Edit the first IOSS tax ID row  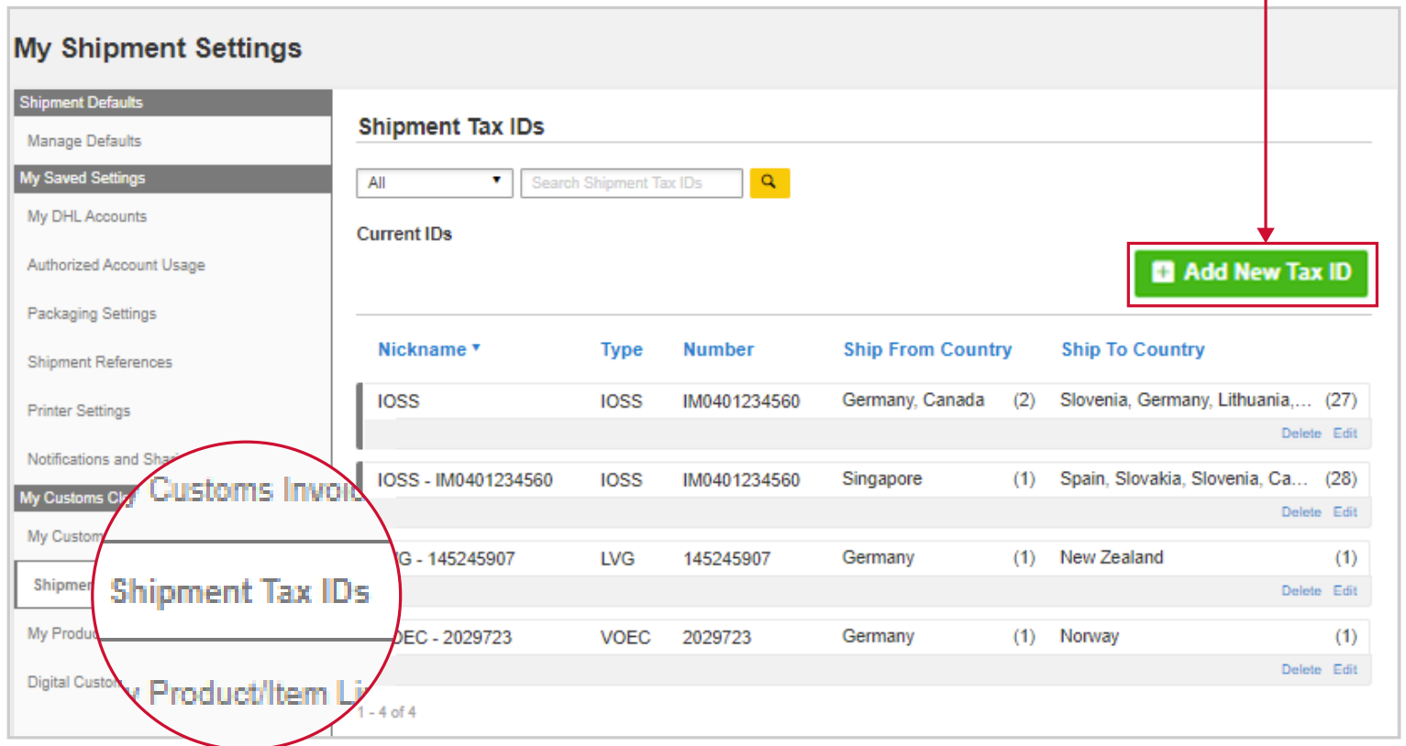tap(1345, 433)
